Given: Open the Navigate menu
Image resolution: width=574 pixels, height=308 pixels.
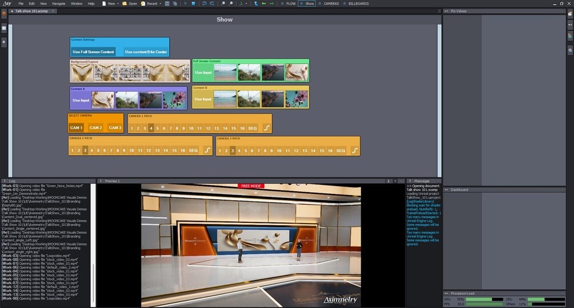Looking at the screenshot, I should click(x=59, y=3).
